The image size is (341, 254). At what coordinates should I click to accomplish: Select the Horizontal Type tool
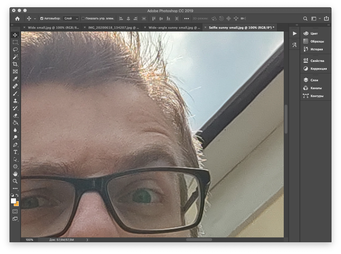pos(15,152)
